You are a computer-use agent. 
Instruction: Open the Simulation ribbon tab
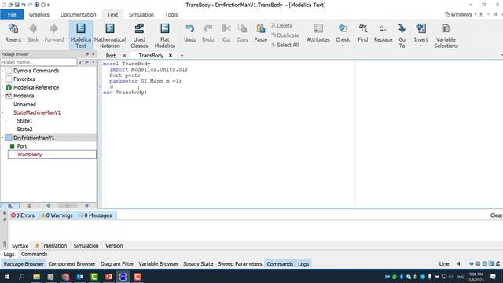(141, 14)
